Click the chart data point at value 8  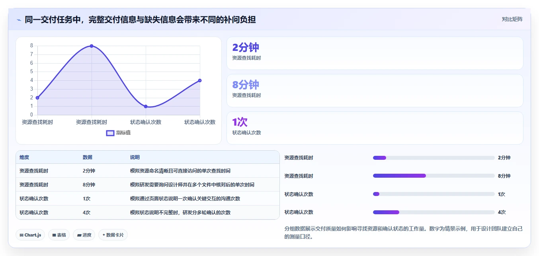pyautogui.click(x=92, y=46)
